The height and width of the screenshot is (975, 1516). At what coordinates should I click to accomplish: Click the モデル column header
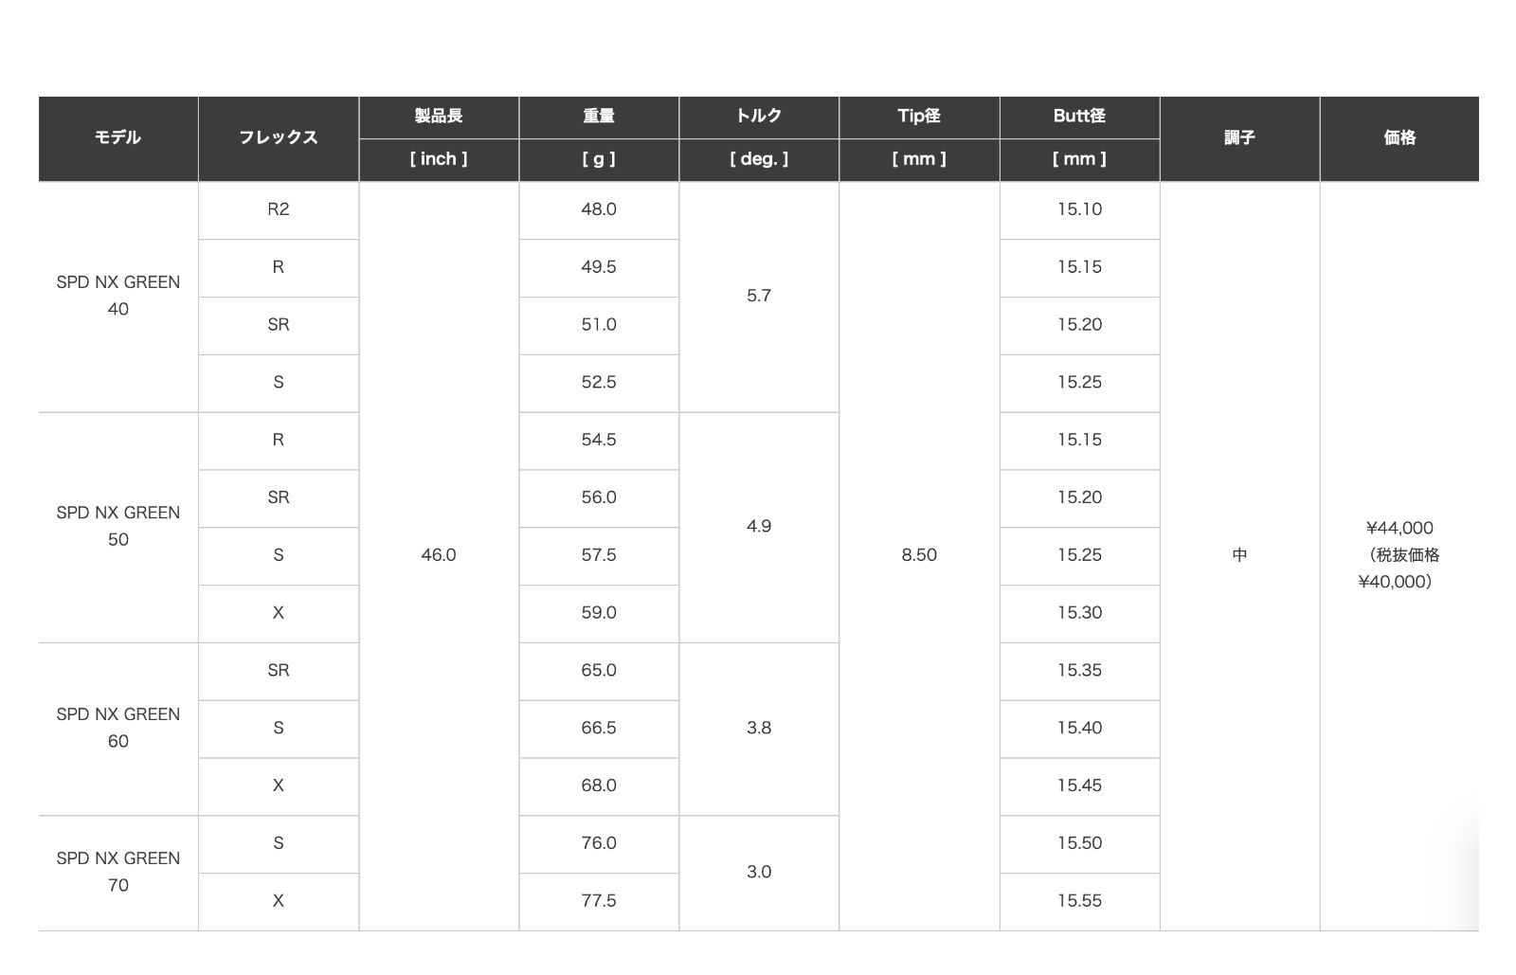pyautogui.click(x=117, y=137)
